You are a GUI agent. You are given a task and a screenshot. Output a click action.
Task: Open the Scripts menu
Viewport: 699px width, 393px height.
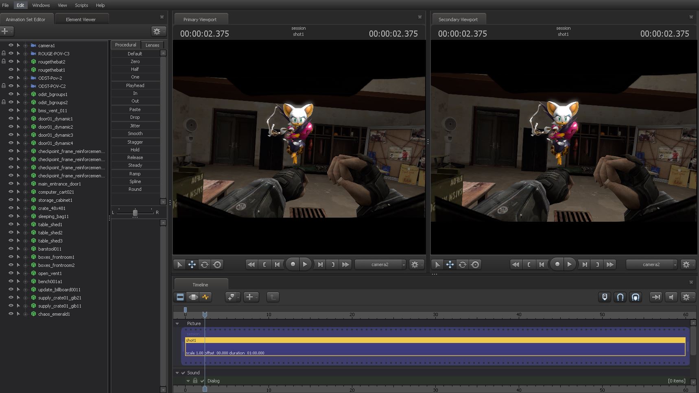pyautogui.click(x=81, y=5)
